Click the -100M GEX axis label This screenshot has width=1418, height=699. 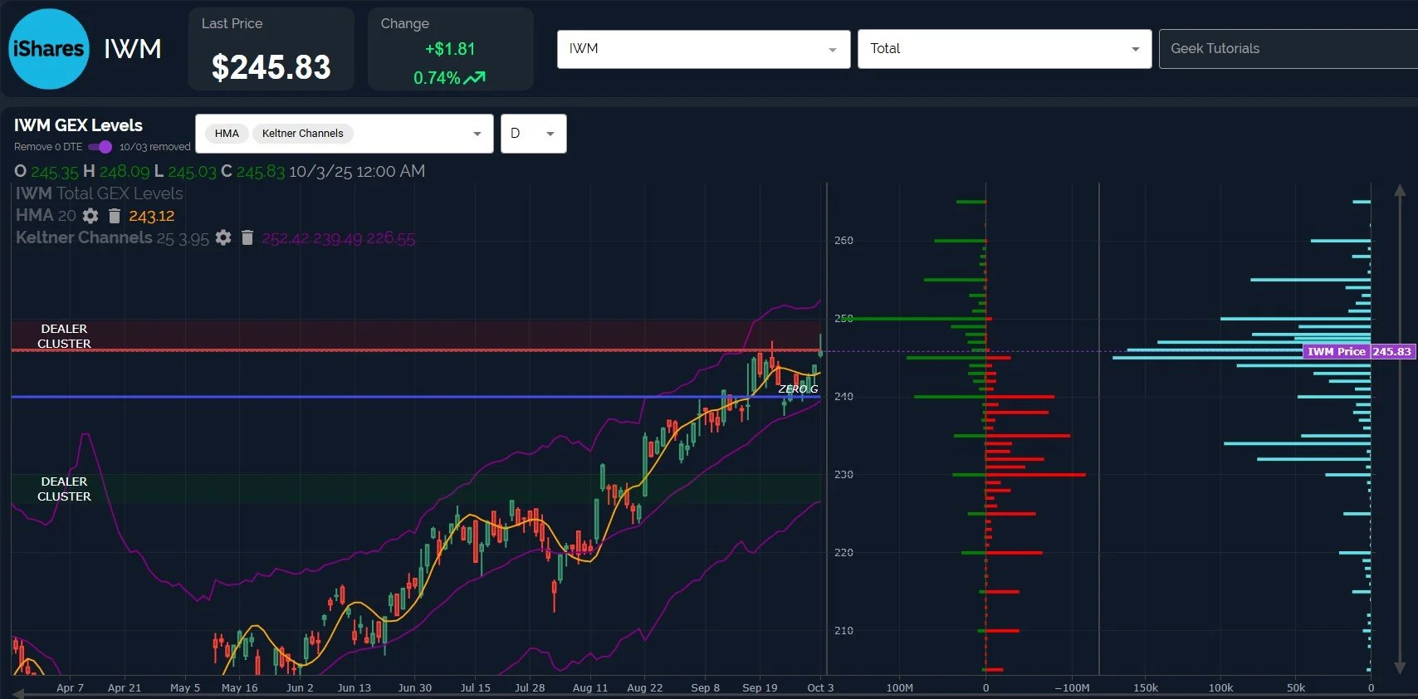[x=1072, y=687]
